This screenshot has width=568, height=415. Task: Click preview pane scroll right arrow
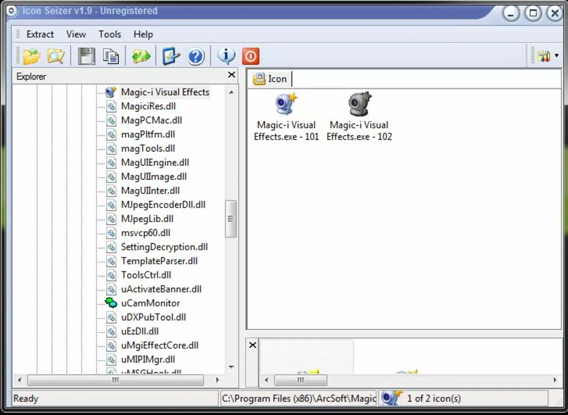coord(556,380)
